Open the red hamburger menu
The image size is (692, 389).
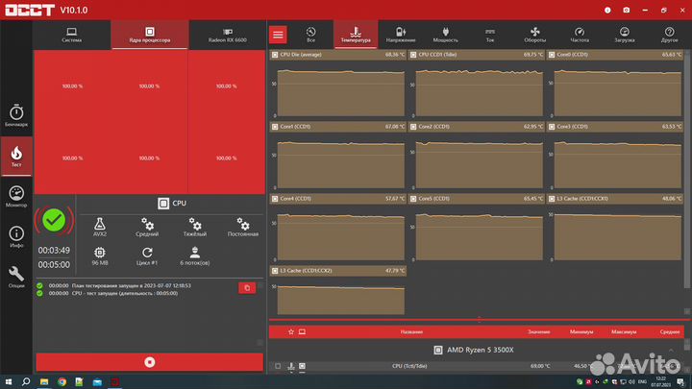[278, 35]
